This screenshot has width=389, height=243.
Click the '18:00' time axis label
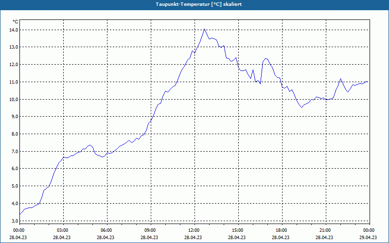282,230
